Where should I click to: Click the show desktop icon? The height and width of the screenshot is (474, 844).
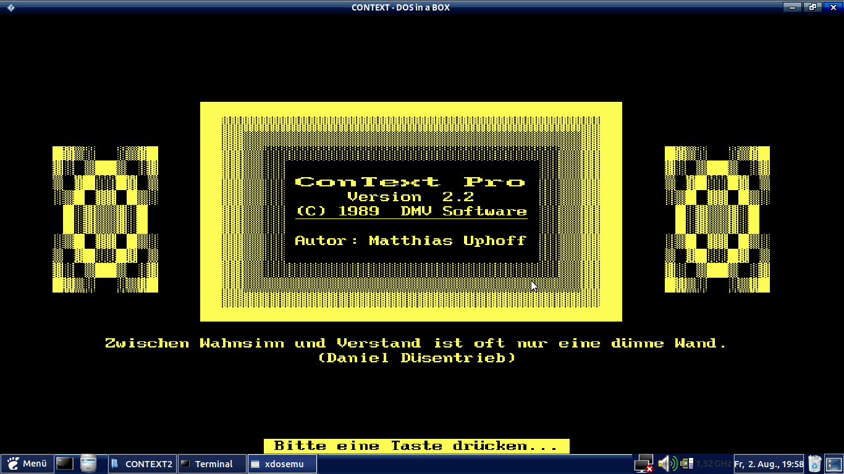pos(833,464)
